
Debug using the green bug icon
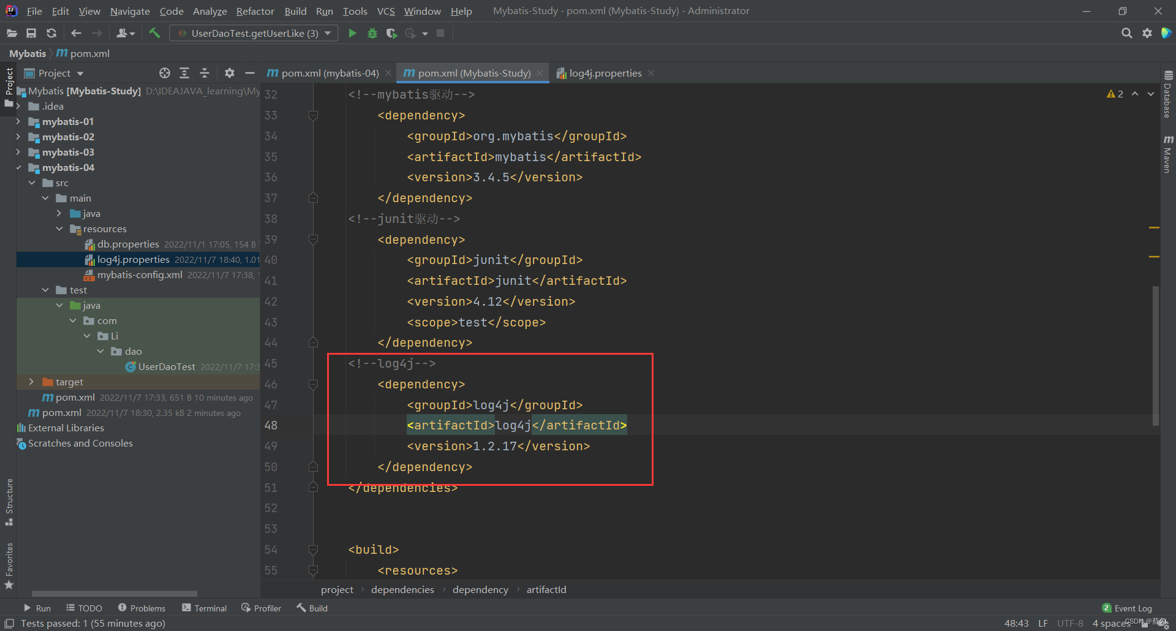(x=372, y=33)
